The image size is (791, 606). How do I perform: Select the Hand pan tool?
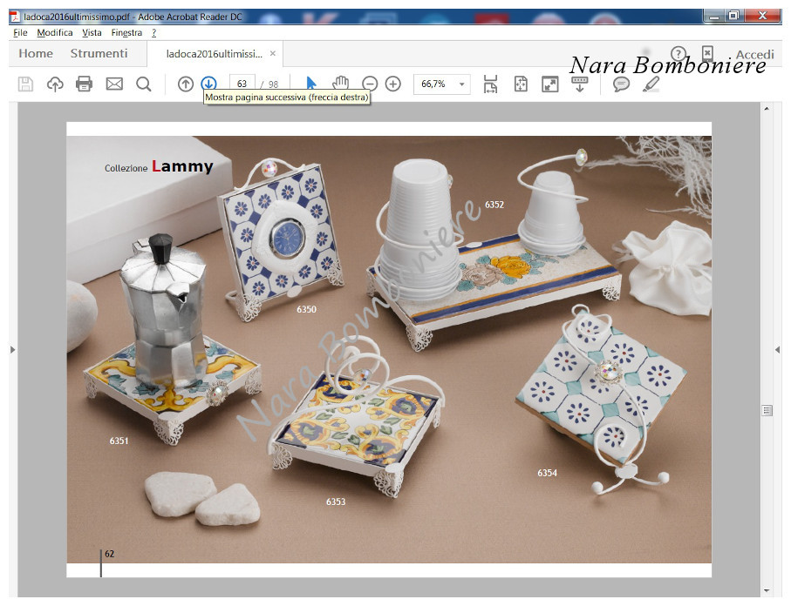(x=340, y=84)
